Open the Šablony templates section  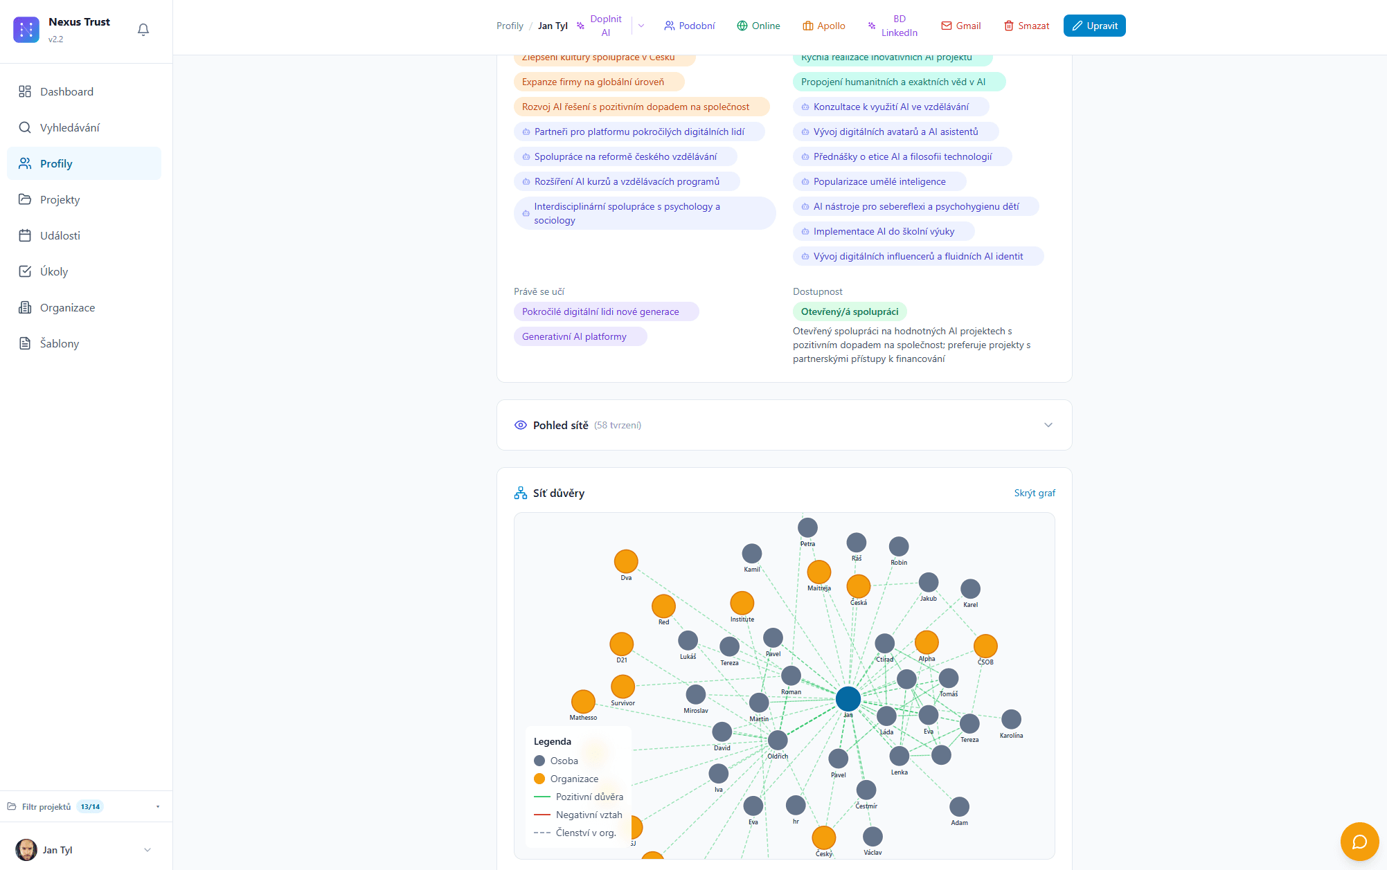(x=61, y=343)
